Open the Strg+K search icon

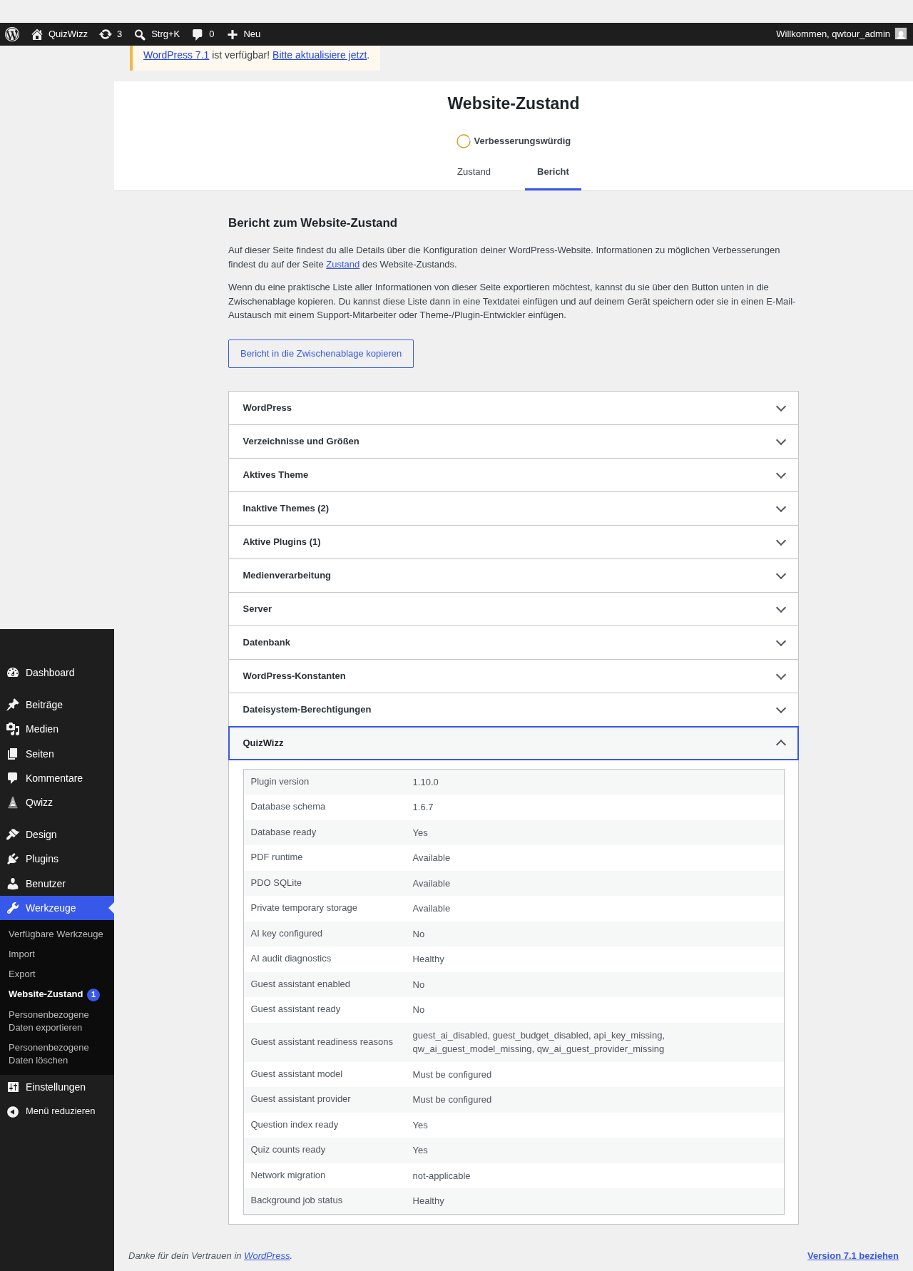[x=140, y=34]
